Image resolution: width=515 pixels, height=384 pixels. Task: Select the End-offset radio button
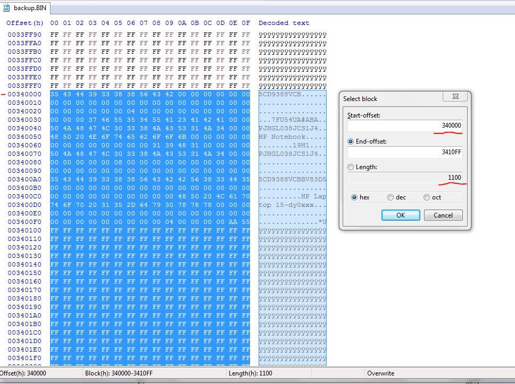pos(351,141)
